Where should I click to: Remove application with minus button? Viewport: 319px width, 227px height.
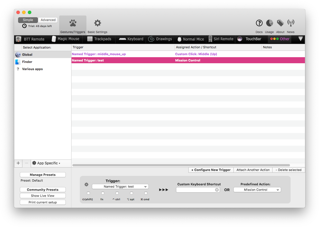click(x=26, y=163)
